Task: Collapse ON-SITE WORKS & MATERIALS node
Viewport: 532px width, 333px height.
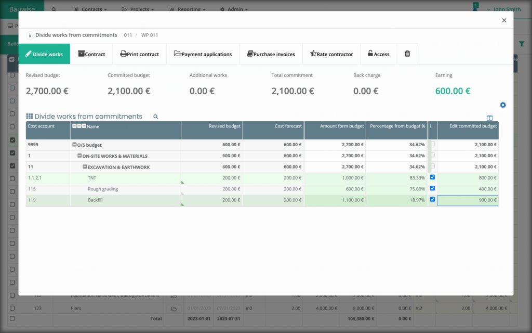Action: click(79, 156)
